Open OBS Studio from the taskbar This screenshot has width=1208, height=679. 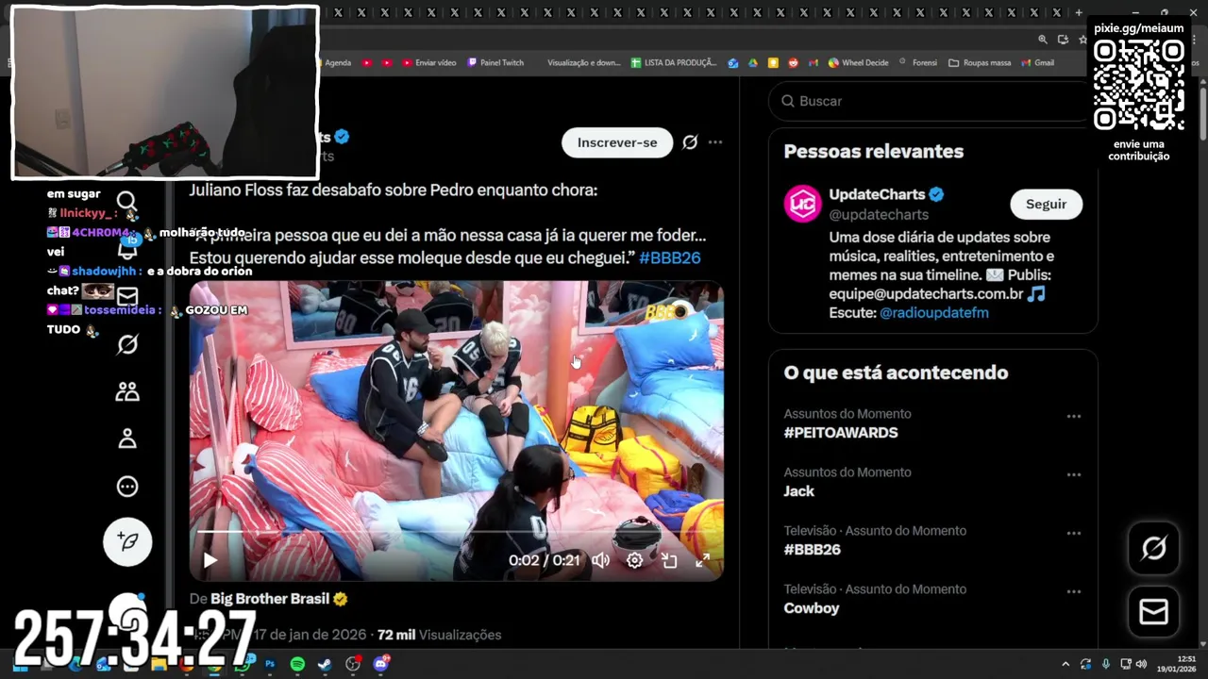[x=353, y=664]
